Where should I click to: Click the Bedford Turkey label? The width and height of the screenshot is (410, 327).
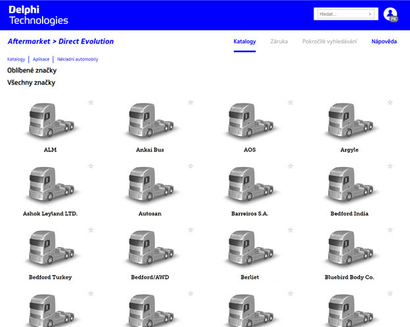pos(50,277)
